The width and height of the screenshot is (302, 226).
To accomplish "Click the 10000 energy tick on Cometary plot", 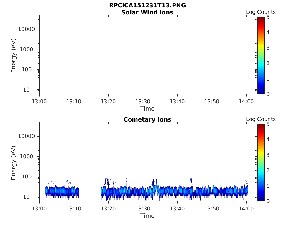I will (x=27, y=136).
